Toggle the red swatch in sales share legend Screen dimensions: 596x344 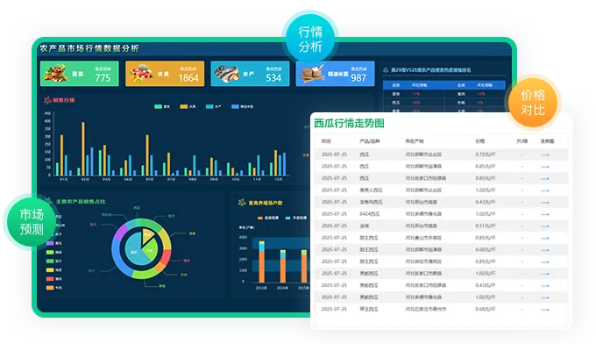(x=50, y=279)
